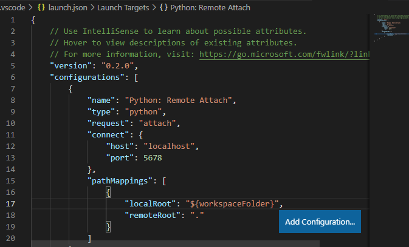This screenshot has height=247, width=409.
Task: Click the 5678 port number
Action: tap(153, 157)
